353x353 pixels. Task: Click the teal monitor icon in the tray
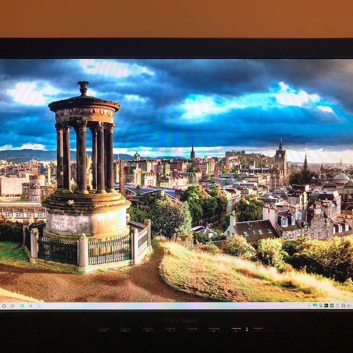tap(315, 306)
